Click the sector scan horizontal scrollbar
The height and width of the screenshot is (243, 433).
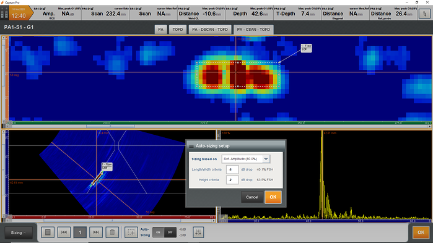pyautogui.click(x=112, y=220)
